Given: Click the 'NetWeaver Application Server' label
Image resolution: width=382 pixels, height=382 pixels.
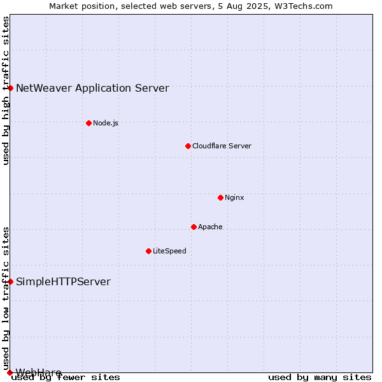Looking at the screenshot, I should [92, 88].
